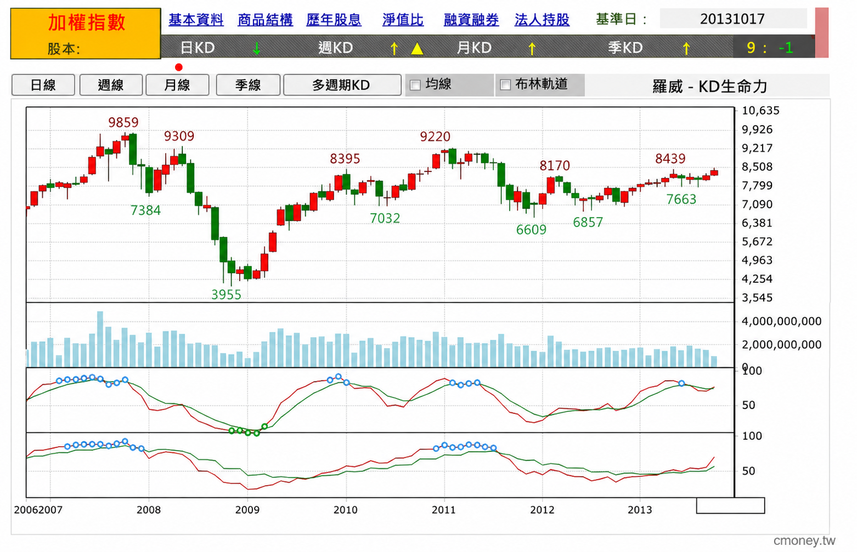Screen dimensions: 857x552
Task: Open the 多週期KD view
Action: (x=342, y=85)
